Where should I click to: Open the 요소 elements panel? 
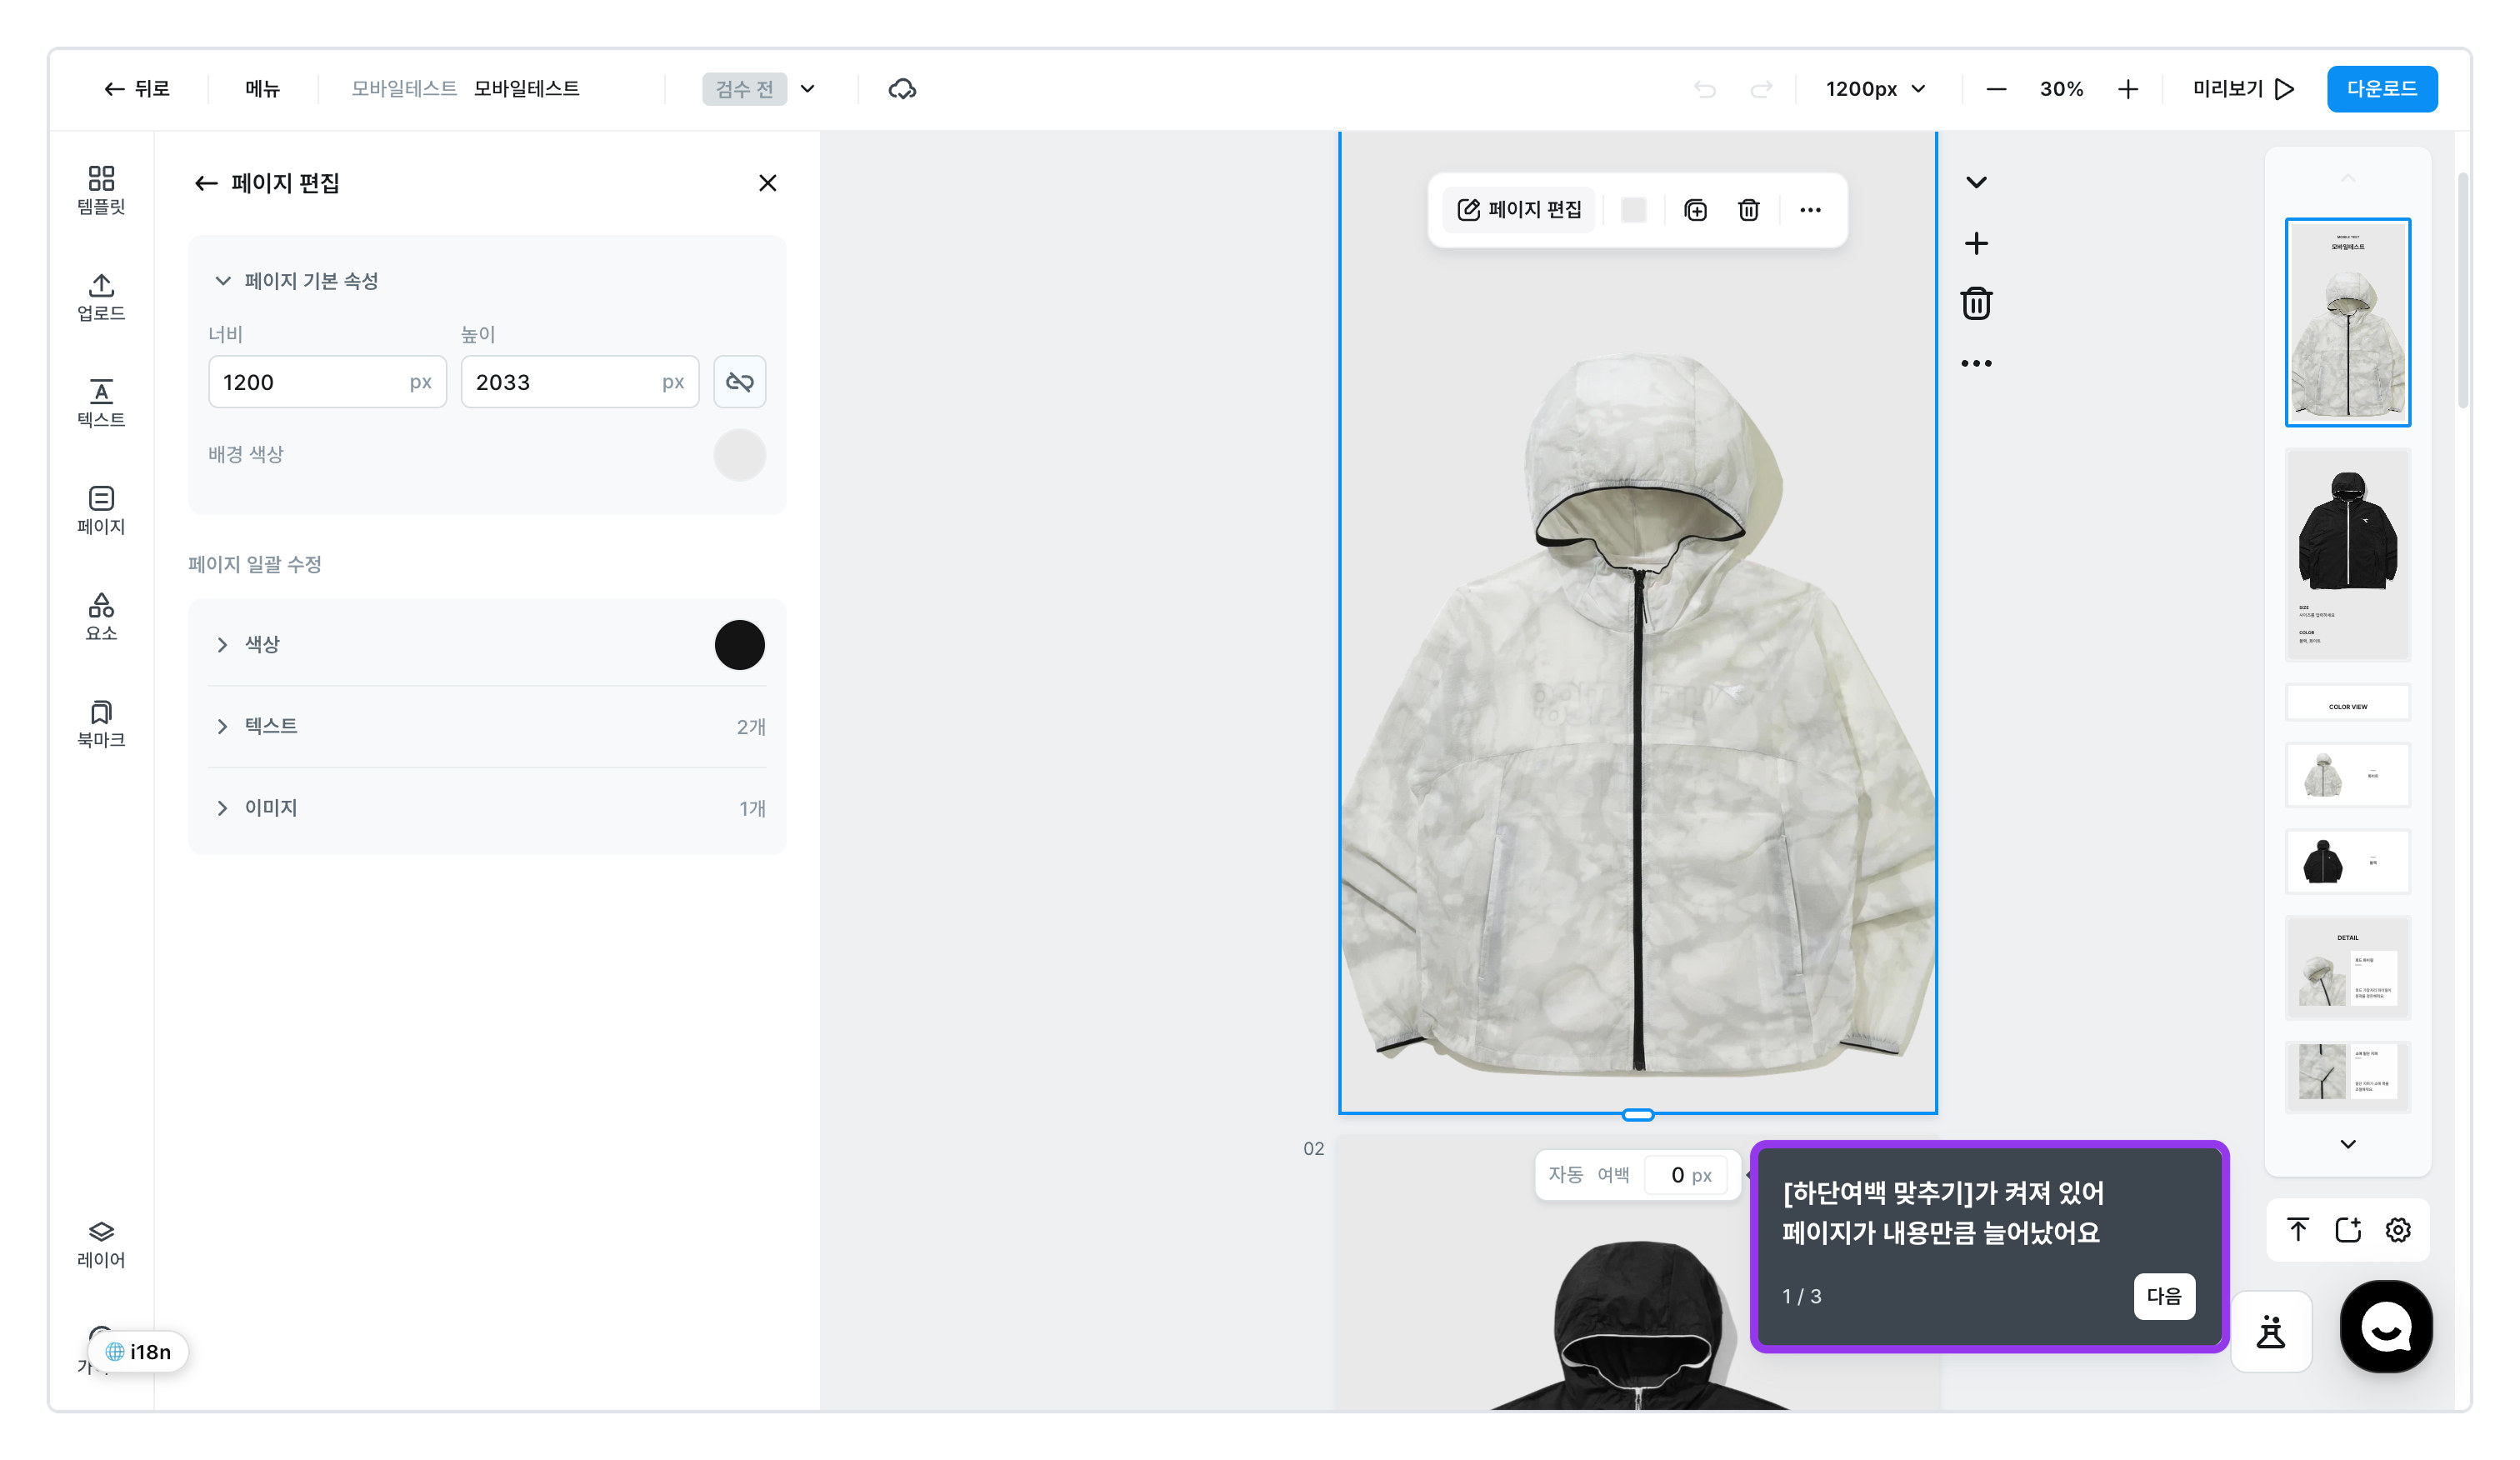(101, 617)
